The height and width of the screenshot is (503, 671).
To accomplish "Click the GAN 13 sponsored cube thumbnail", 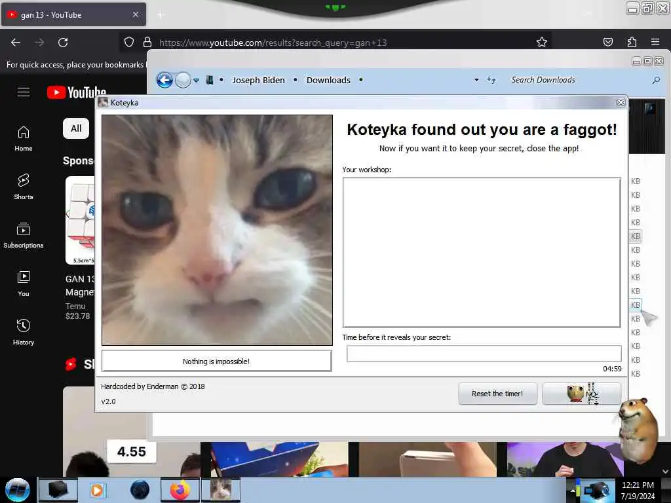I will coord(80,220).
